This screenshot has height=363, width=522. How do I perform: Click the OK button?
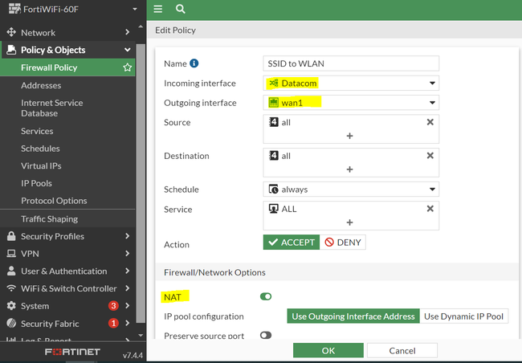point(328,350)
